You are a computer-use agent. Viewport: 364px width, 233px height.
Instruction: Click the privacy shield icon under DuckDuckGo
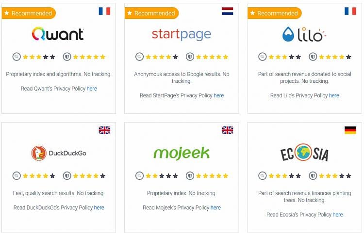(x=67, y=176)
